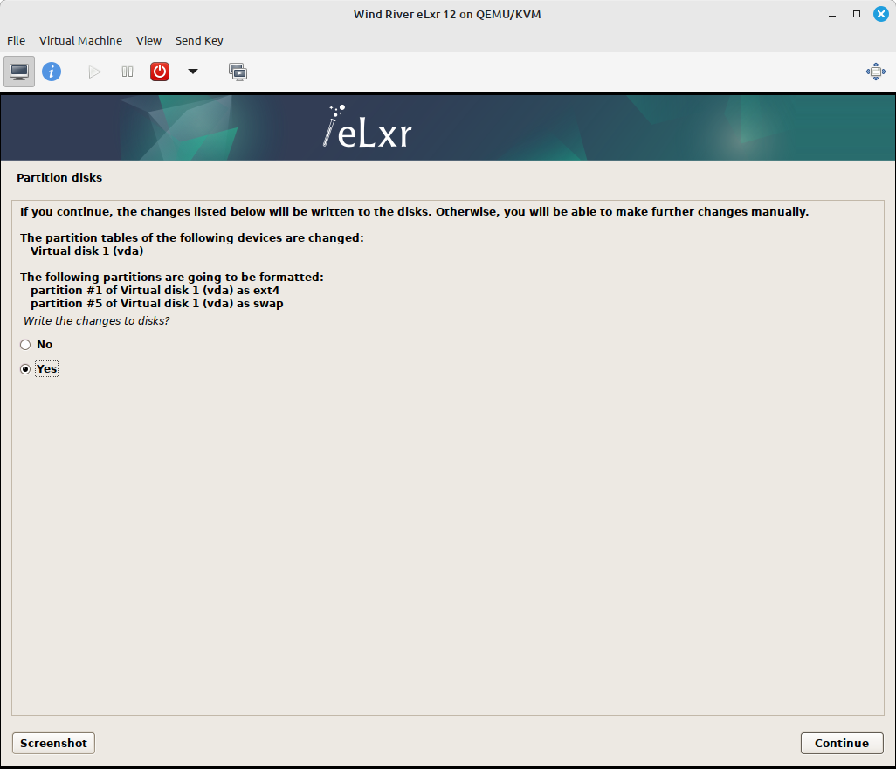Open the shutdown options dropdown arrow
The image size is (896, 769).
[x=192, y=71]
